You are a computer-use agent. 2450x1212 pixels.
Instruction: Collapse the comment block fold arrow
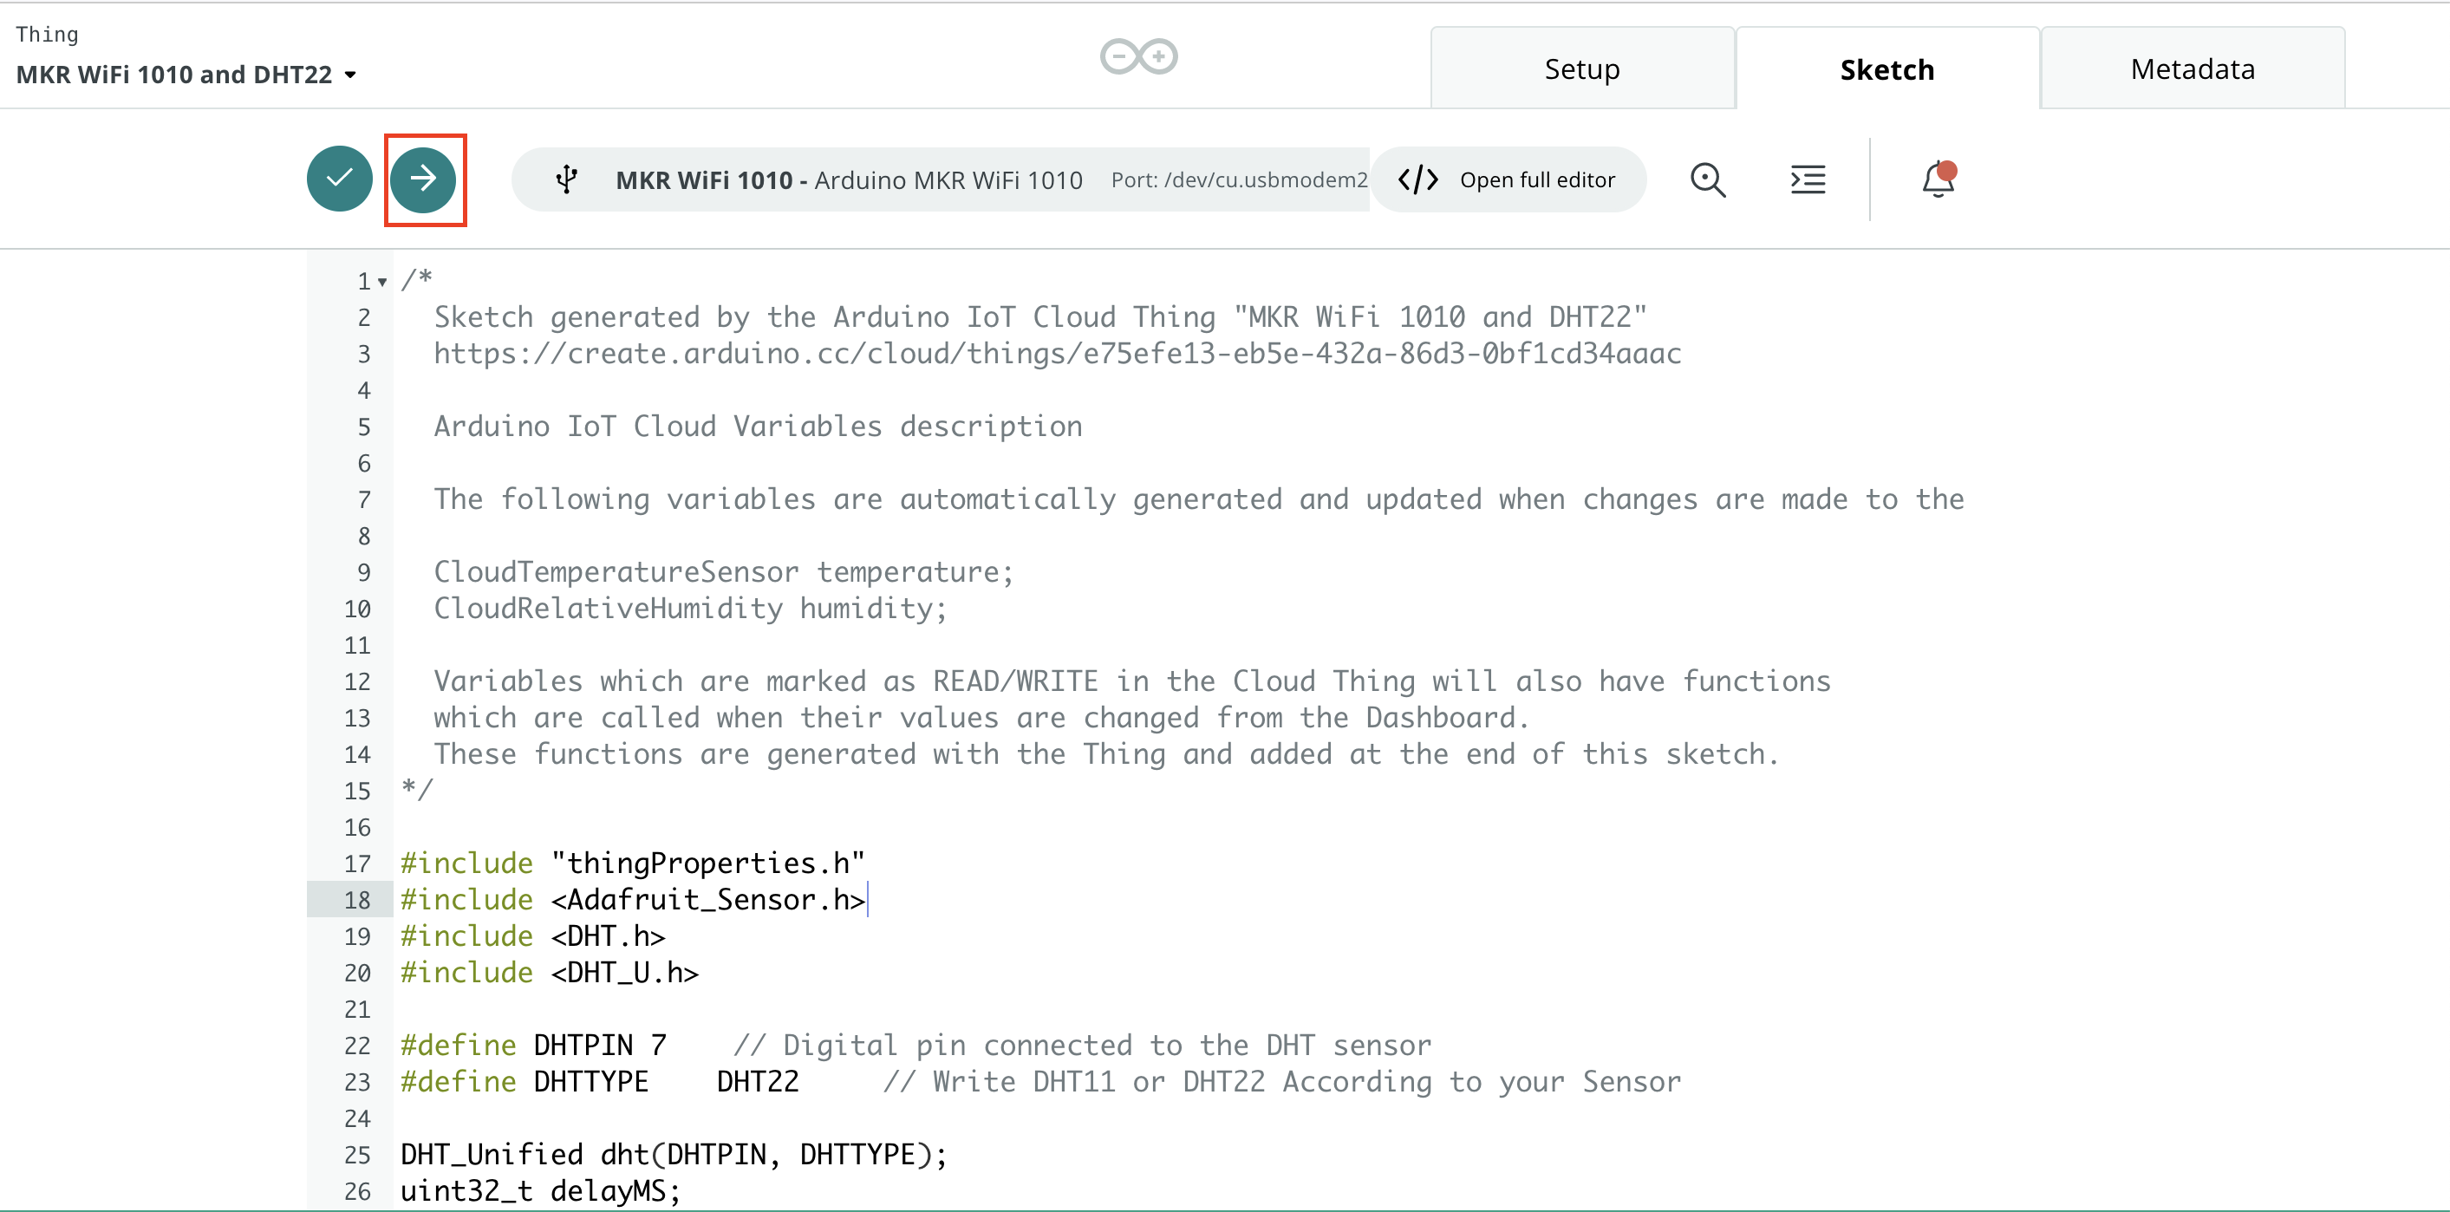(x=382, y=282)
